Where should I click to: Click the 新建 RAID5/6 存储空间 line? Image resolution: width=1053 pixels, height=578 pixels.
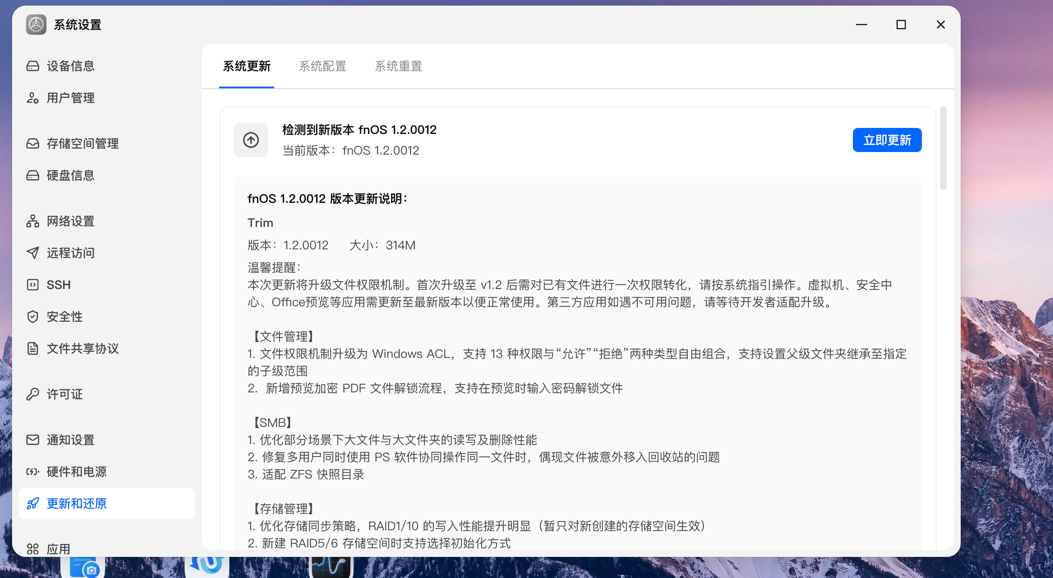pyautogui.click(x=379, y=543)
